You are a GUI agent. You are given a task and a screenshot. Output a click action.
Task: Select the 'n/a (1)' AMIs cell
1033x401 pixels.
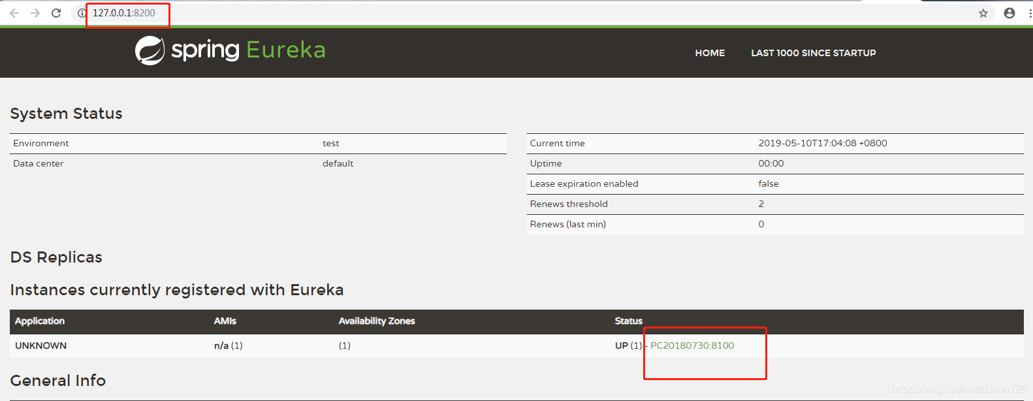pyautogui.click(x=229, y=345)
